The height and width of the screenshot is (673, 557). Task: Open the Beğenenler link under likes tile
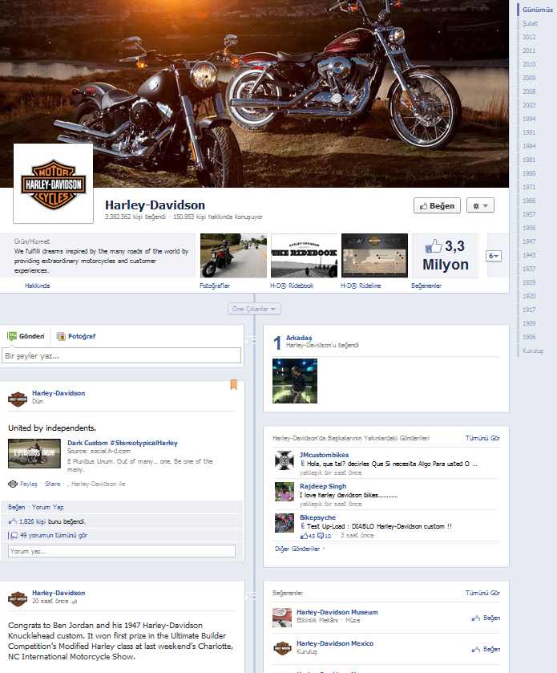coord(426,286)
